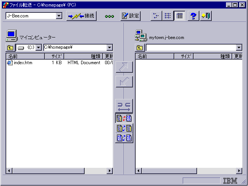Click remote pane scrollbar right arrow

point(239,171)
